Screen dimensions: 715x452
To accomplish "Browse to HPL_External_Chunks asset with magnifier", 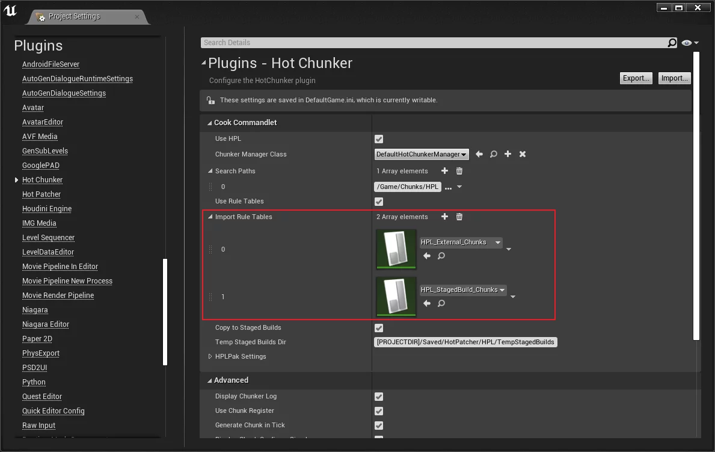I will point(441,256).
